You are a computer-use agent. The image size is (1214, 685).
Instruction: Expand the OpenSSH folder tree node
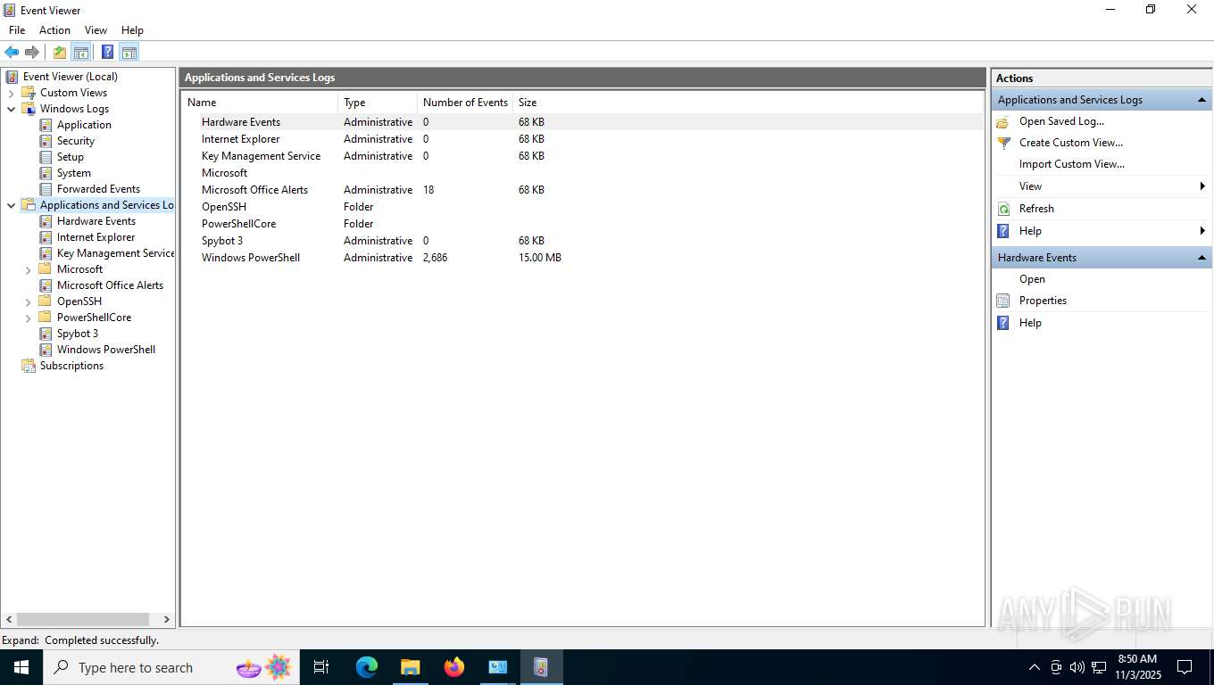click(29, 301)
